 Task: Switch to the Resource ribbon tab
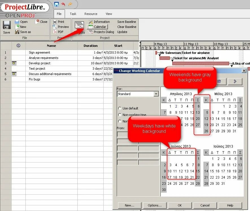[x=91, y=14]
